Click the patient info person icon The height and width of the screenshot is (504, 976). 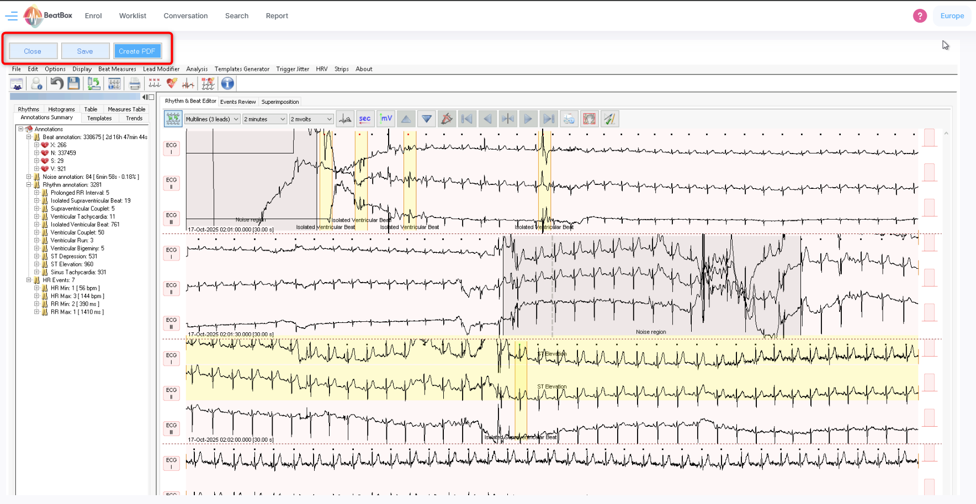(36, 83)
